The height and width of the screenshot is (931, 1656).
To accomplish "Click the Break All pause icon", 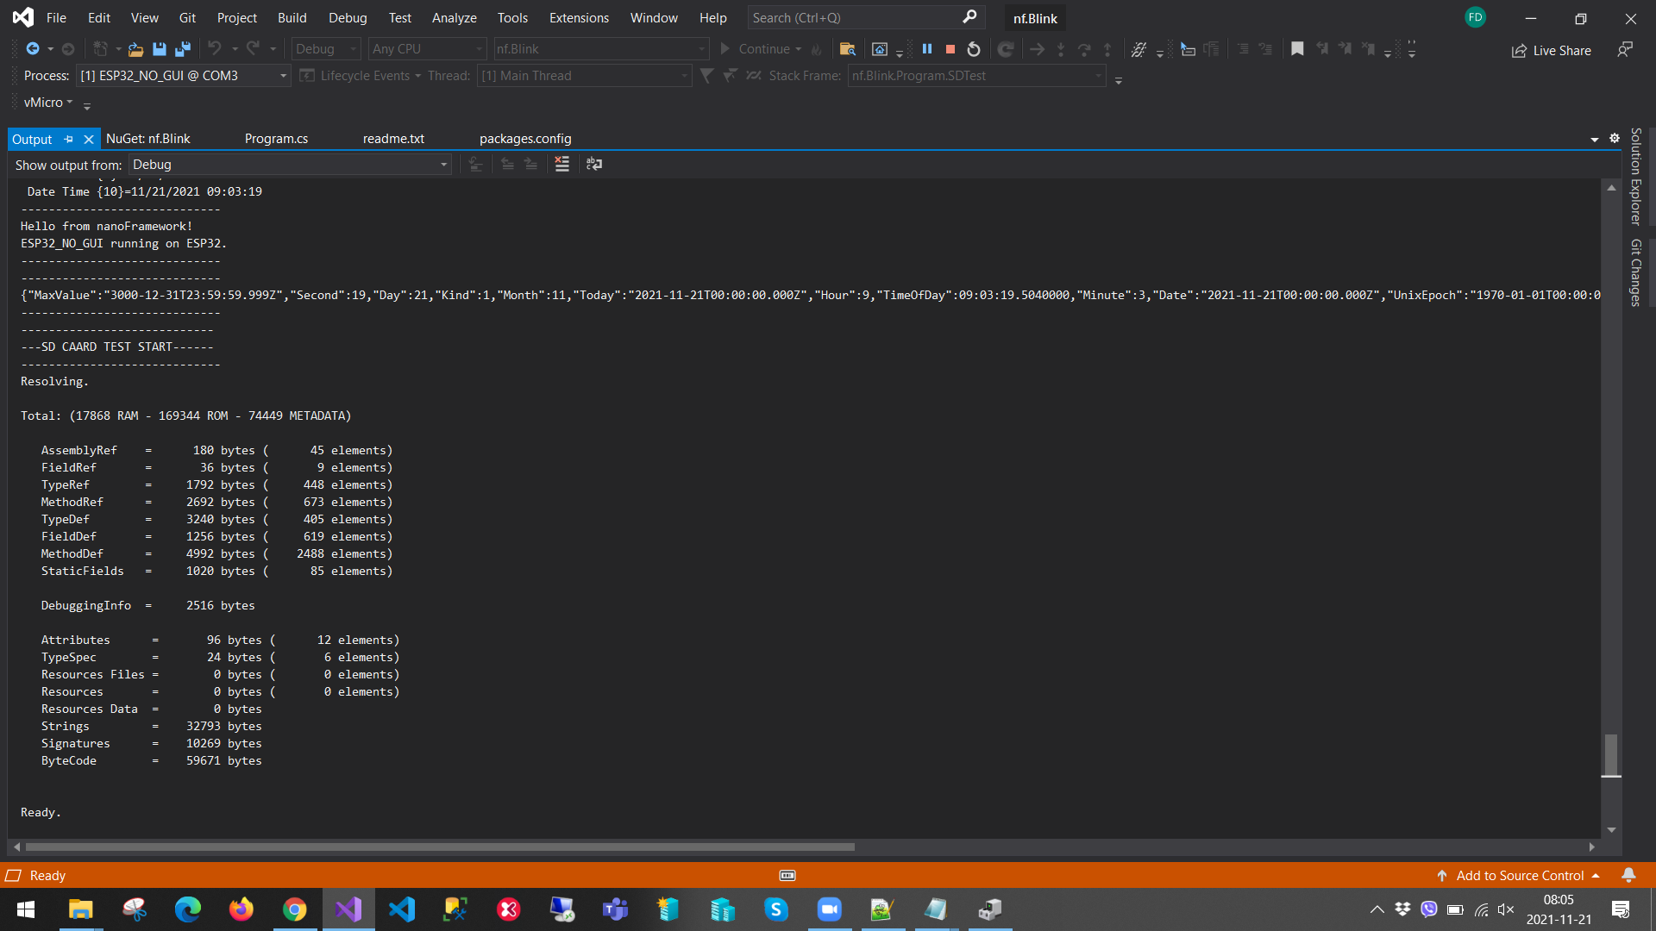I will click(927, 49).
